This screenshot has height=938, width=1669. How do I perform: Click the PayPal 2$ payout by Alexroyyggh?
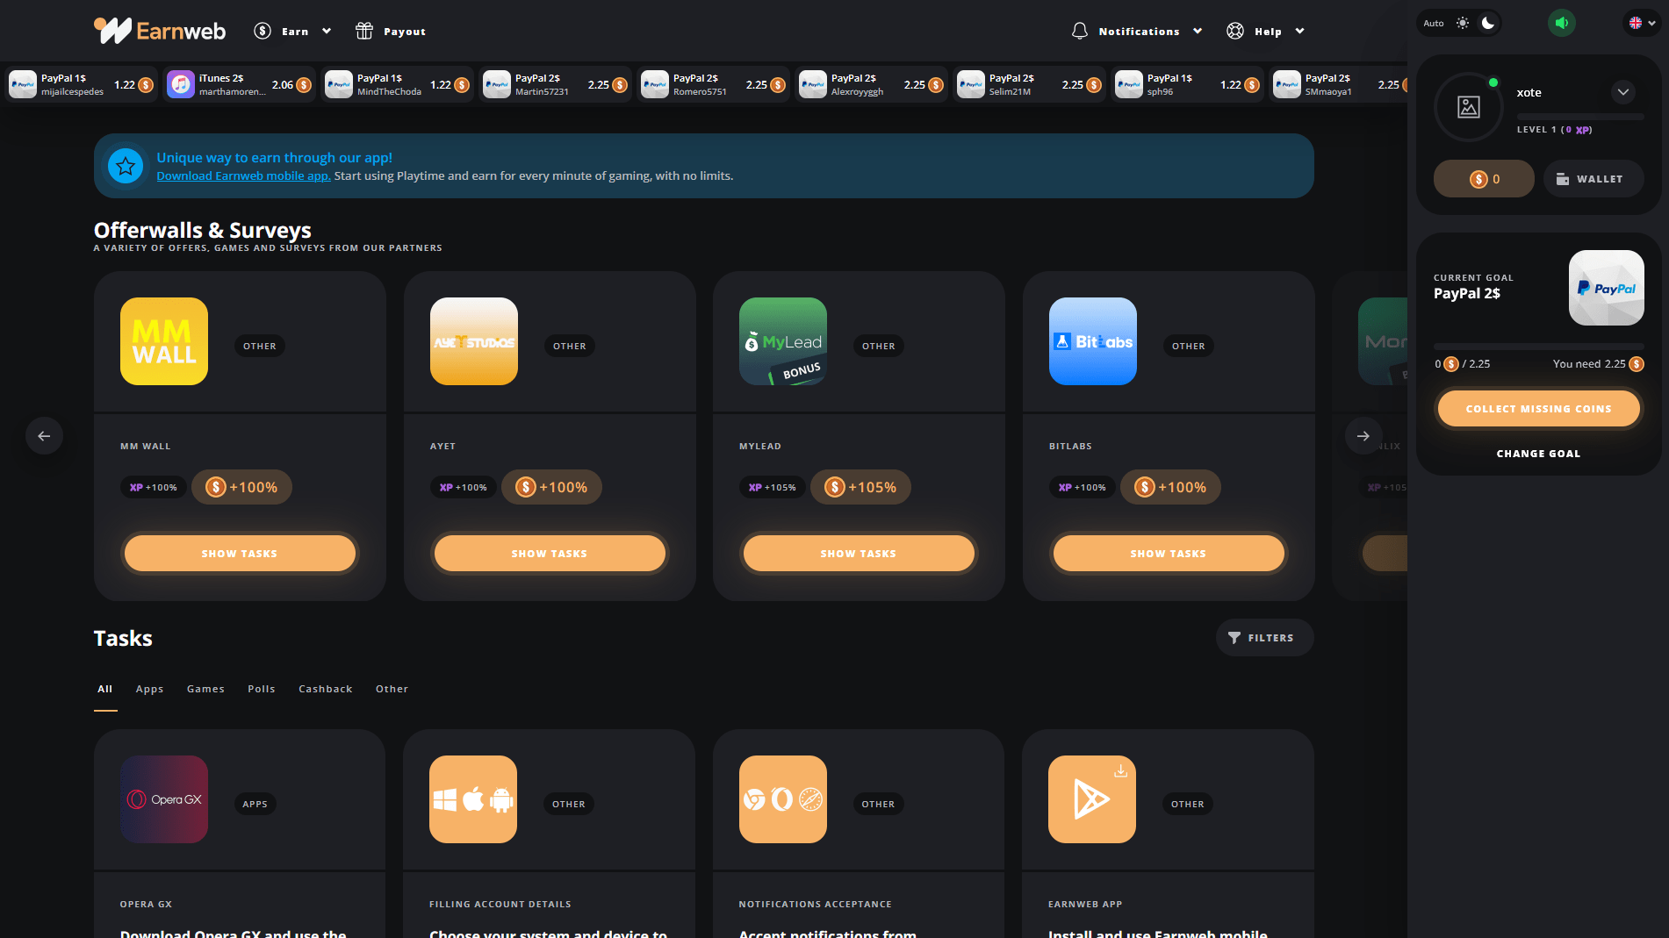coord(872,84)
